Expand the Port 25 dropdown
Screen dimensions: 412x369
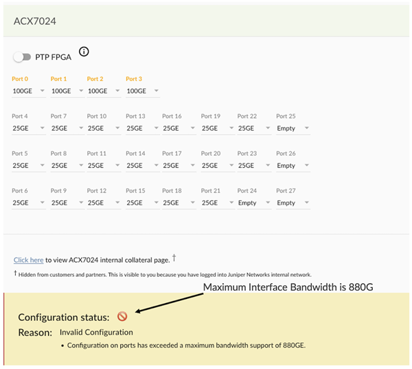pyautogui.click(x=293, y=128)
